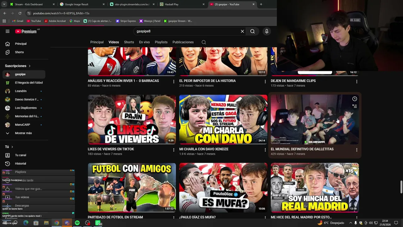
Task: Click the magnifier search submit button
Action: (253, 31)
